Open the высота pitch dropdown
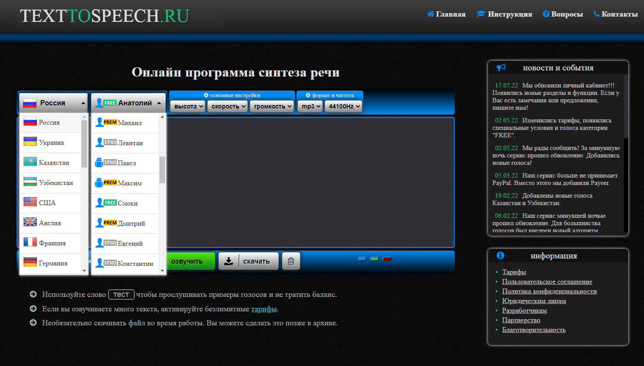Screen dimensions: 644x366 pos(188,106)
